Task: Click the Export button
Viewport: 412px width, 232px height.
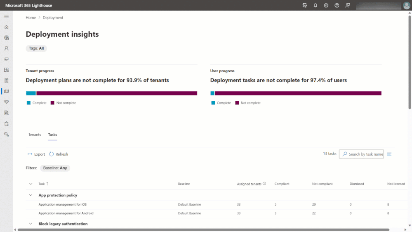Action: click(x=36, y=154)
